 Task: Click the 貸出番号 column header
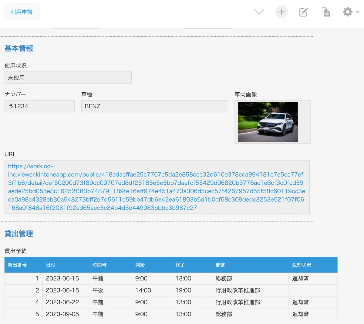point(17,265)
